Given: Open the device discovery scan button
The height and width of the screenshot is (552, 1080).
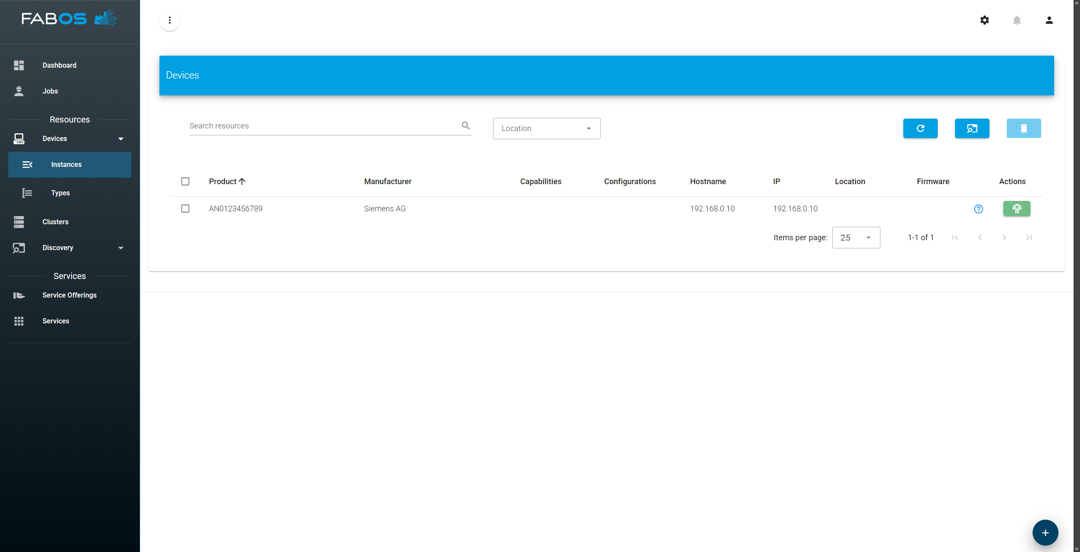Looking at the screenshot, I should [972, 128].
